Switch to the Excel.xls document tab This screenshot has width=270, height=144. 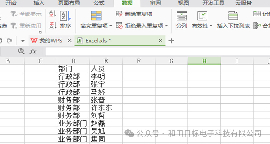point(120,41)
